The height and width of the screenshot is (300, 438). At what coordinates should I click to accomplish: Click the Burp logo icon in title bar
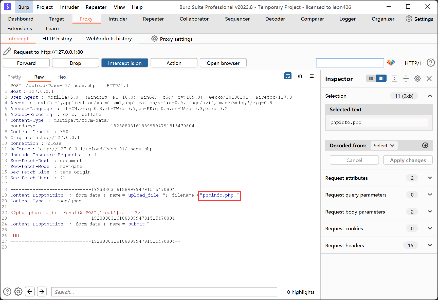[8, 7]
